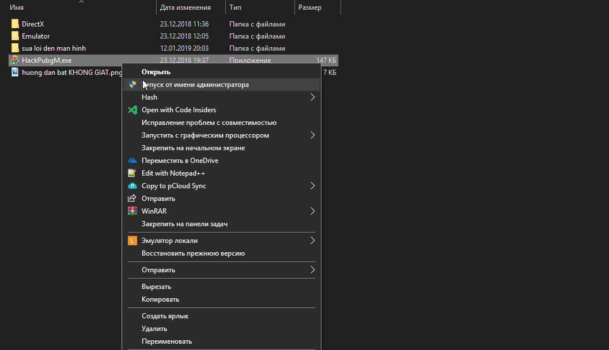
Task: Select 'Переместить в OneDrive'
Action: pos(221,161)
